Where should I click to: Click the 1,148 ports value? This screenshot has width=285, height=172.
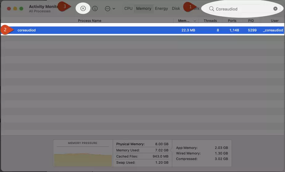(234, 30)
